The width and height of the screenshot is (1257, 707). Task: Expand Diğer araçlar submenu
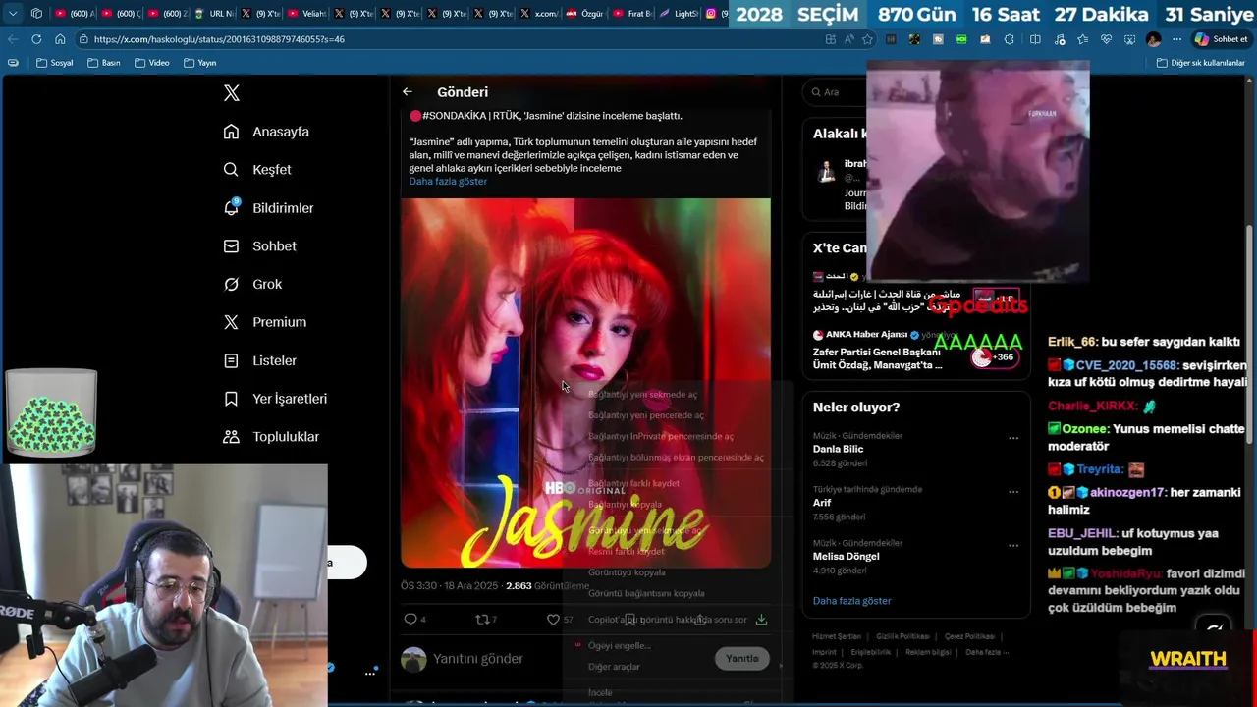(678, 667)
